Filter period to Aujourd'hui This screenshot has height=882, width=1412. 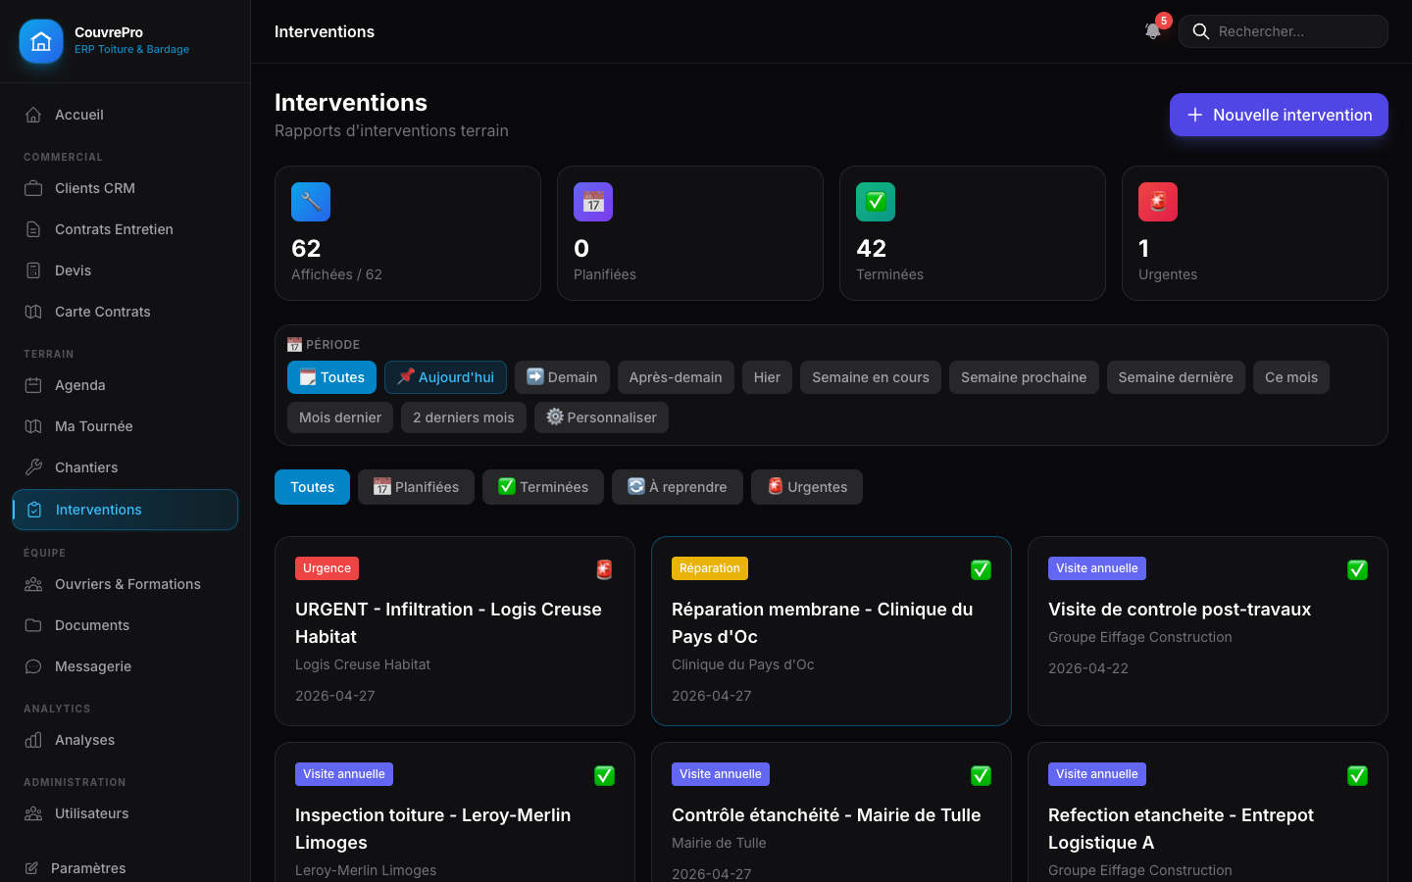pos(445,377)
